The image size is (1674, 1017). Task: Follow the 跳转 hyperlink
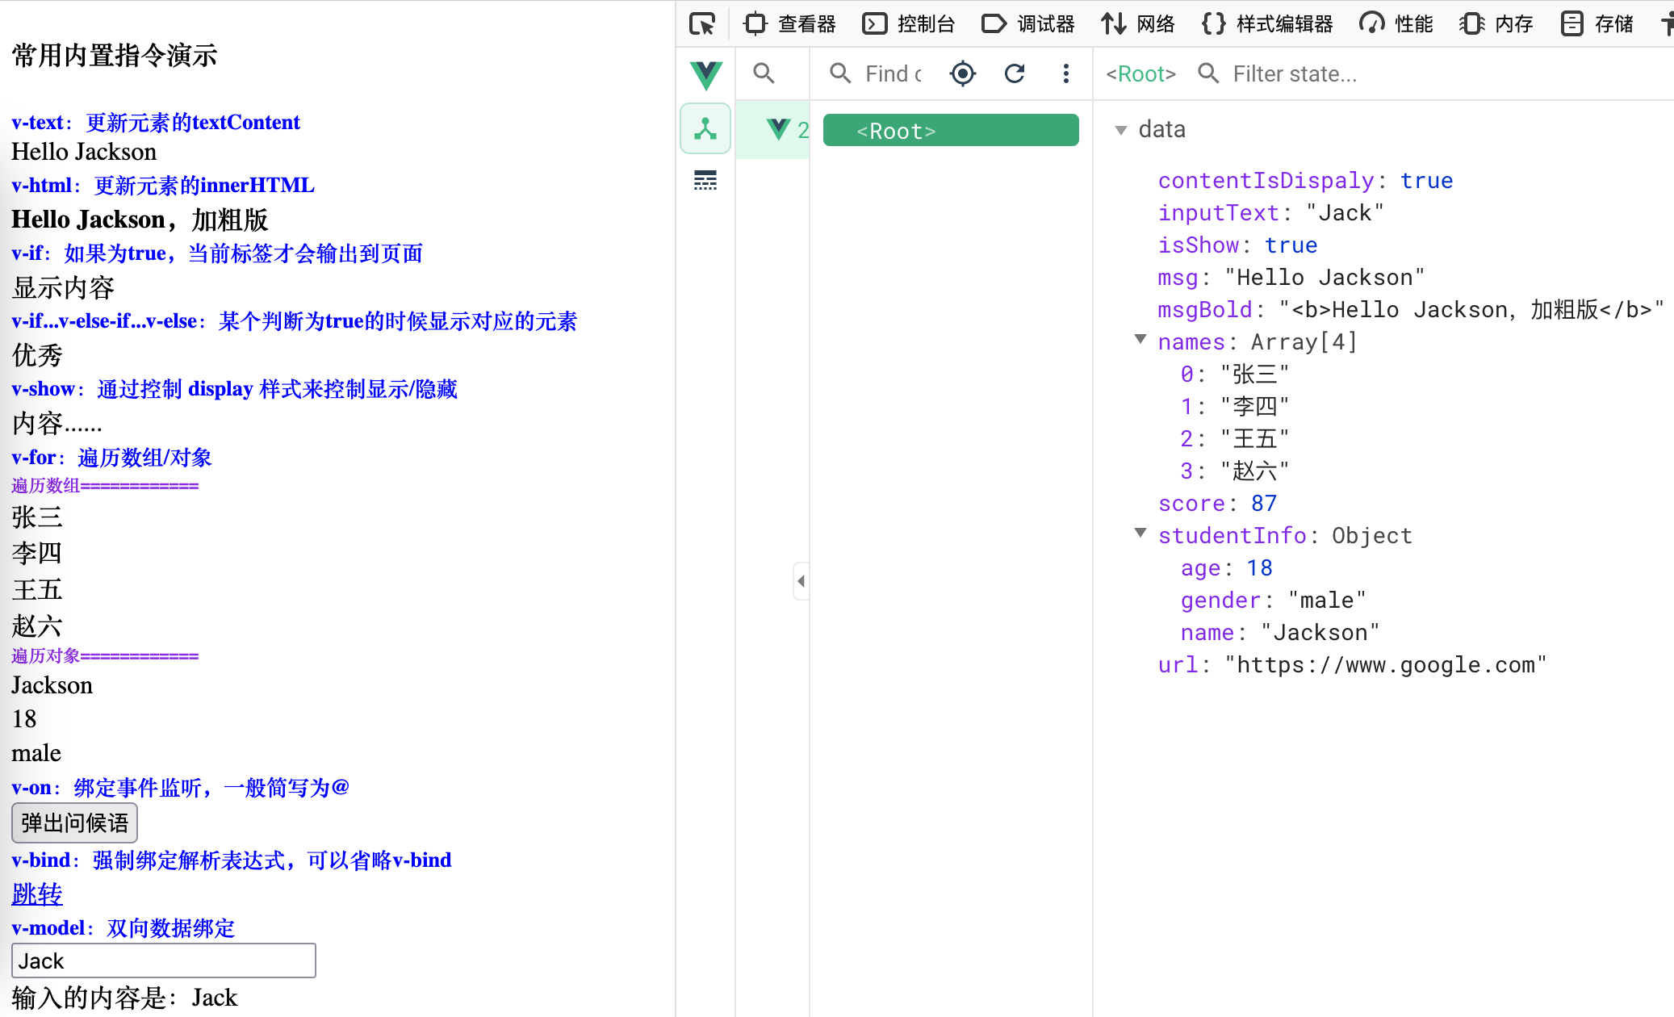coord(37,894)
